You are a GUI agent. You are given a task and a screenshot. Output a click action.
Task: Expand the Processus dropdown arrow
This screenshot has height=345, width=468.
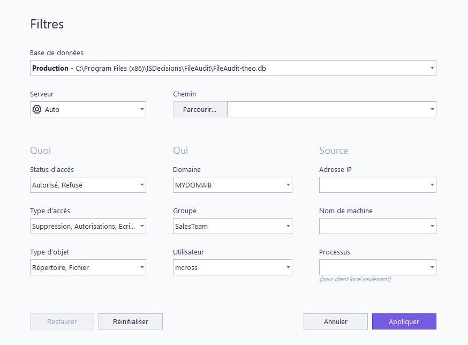[432, 267]
